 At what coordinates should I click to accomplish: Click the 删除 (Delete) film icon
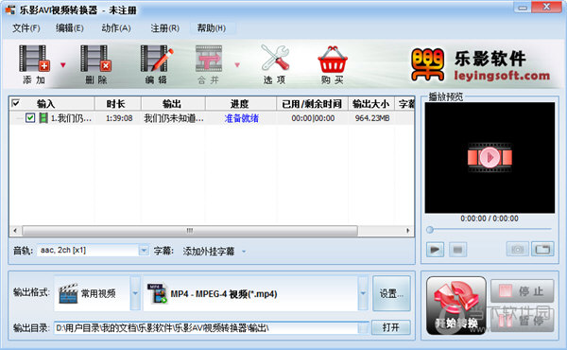pyautogui.click(x=95, y=59)
